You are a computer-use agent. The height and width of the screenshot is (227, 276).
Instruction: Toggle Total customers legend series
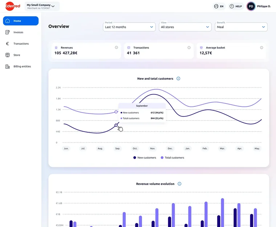click(172, 157)
